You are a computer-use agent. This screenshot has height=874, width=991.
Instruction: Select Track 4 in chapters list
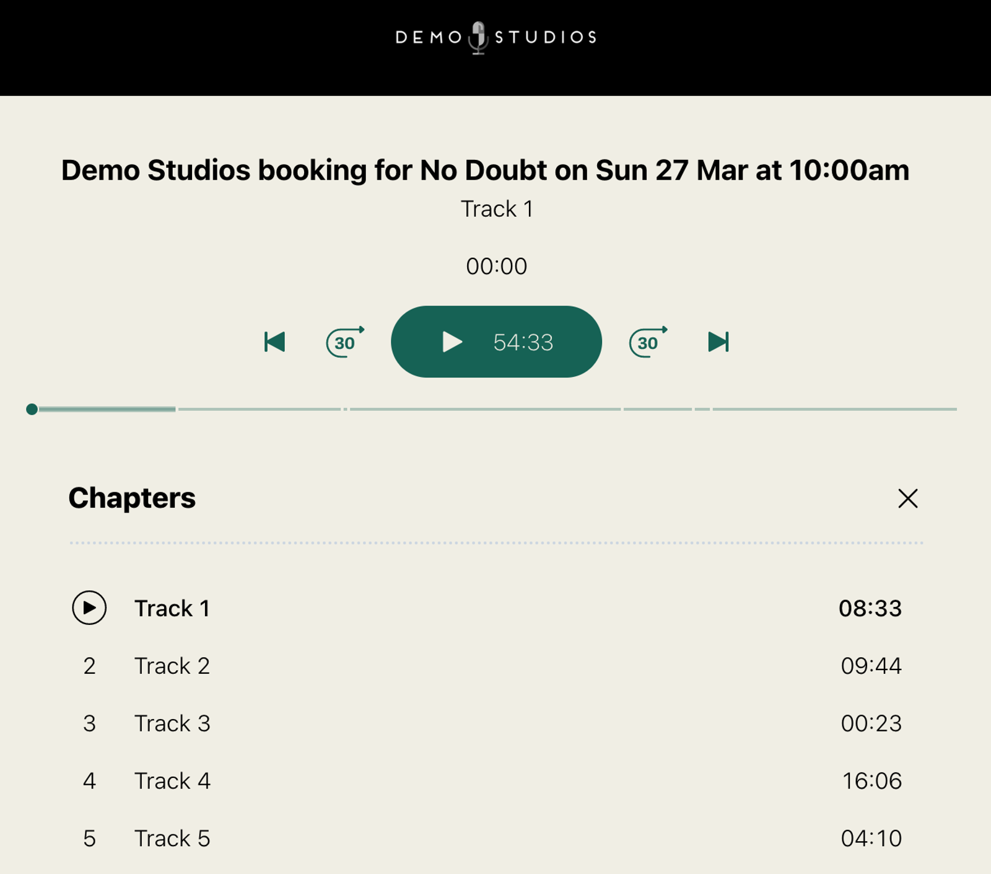172,781
